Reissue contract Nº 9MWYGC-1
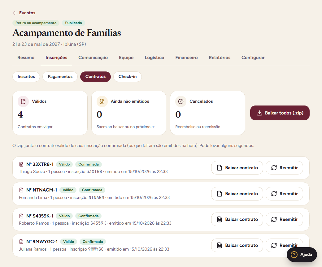The image size is (322, 267). [x=284, y=245]
